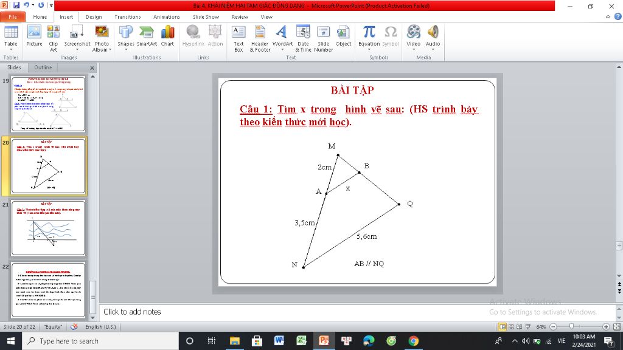Insert a Picture from file
The image size is (623, 350).
click(x=34, y=36)
